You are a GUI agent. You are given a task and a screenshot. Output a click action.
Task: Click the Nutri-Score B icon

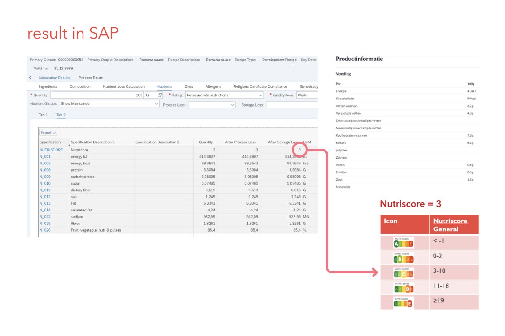[x=403, y=258]
